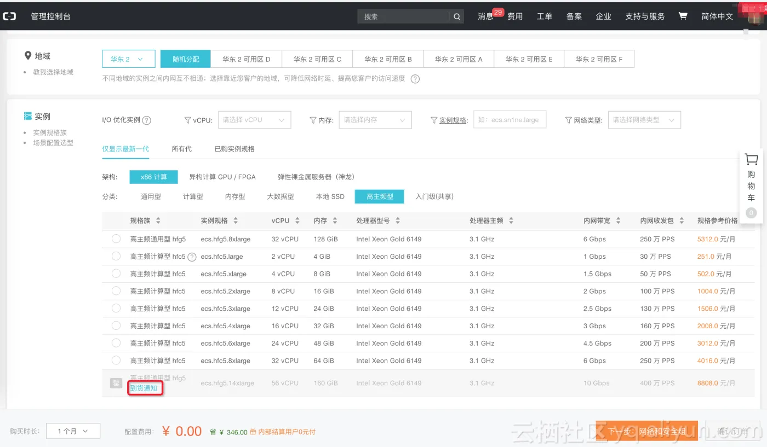This screenshot has height=447, width=767.
Task: Switch to the 已购实例规格 tab
Action: click(x=234, y=149)
